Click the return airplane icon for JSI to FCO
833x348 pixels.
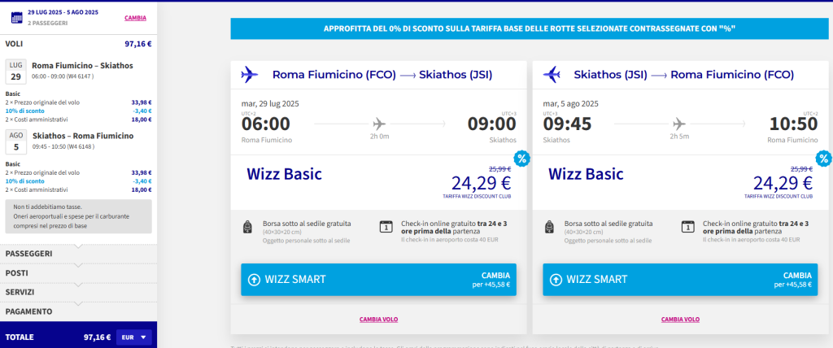pos(552,75)
